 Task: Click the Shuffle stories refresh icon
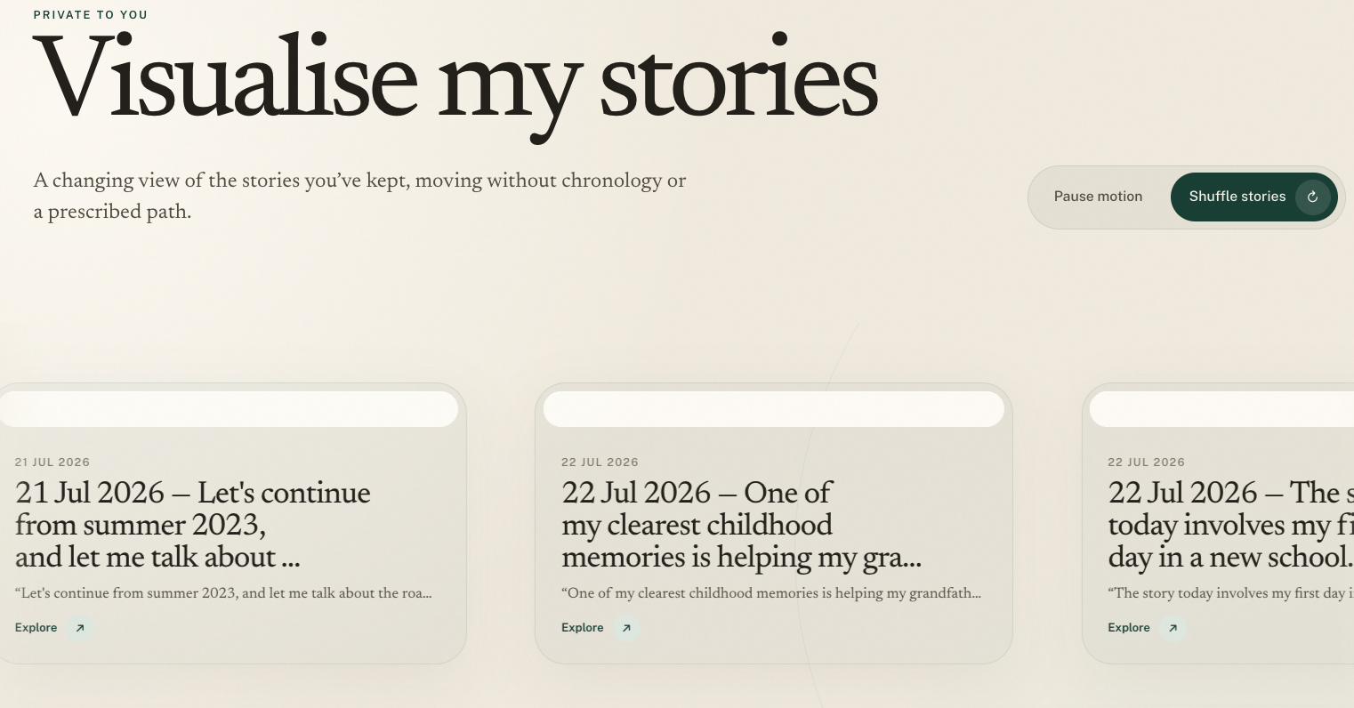coord(1312,197)
